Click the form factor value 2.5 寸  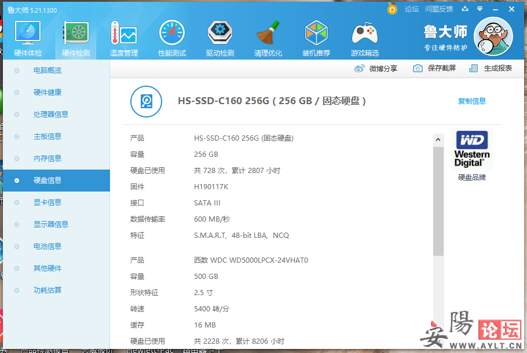pyautogui.click(x=203, y=293)
